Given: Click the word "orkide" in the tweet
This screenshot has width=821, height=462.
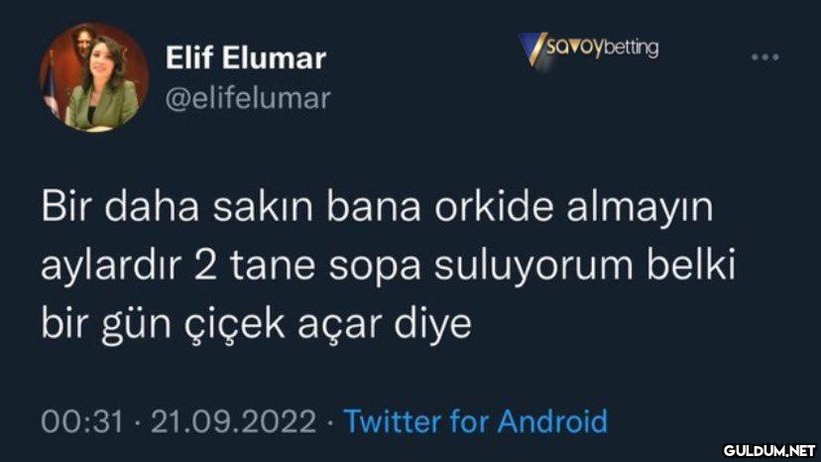Looking at the screenshot, I should 493,206.
